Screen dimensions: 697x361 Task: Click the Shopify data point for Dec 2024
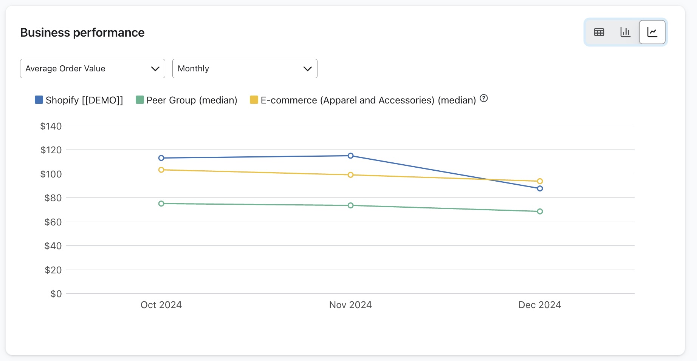540,188
